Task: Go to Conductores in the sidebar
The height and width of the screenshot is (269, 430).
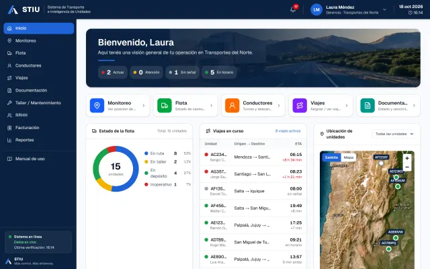Action: [39, 66]
